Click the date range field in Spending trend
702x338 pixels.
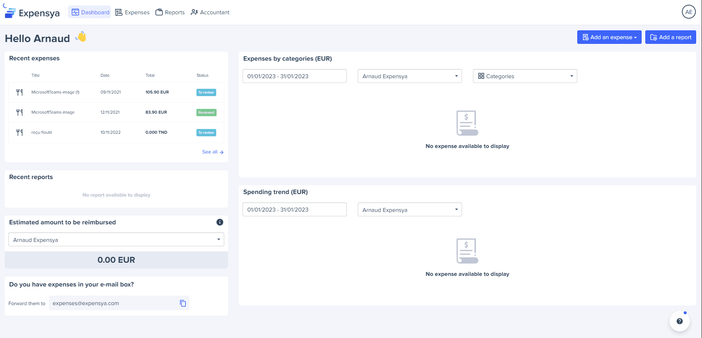(294, 210)
